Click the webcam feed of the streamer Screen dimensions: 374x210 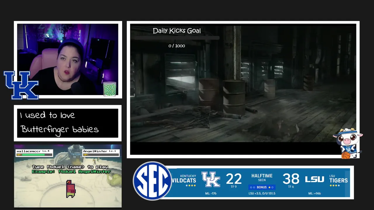68,60
